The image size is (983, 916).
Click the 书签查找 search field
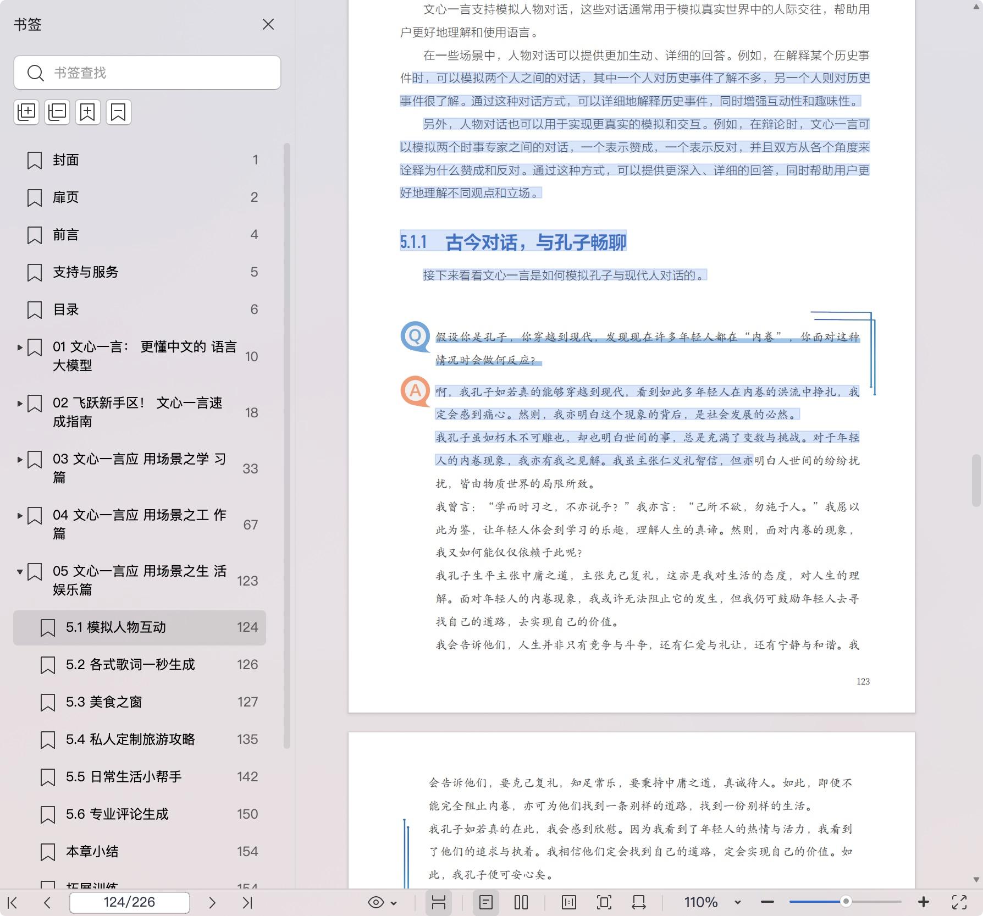[147, 73]
